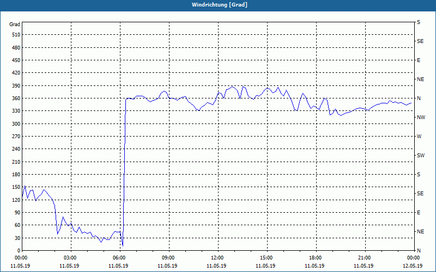436x272 pixels.
Task: Click the chart title Windrichtung [Grad]
Action: (220, 5)
